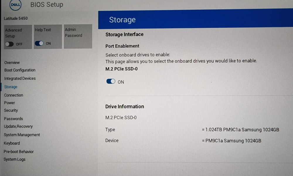This screenshot has height=176, width=293.
Task: Go to Boot Configuration page
Action: [20, 70]
